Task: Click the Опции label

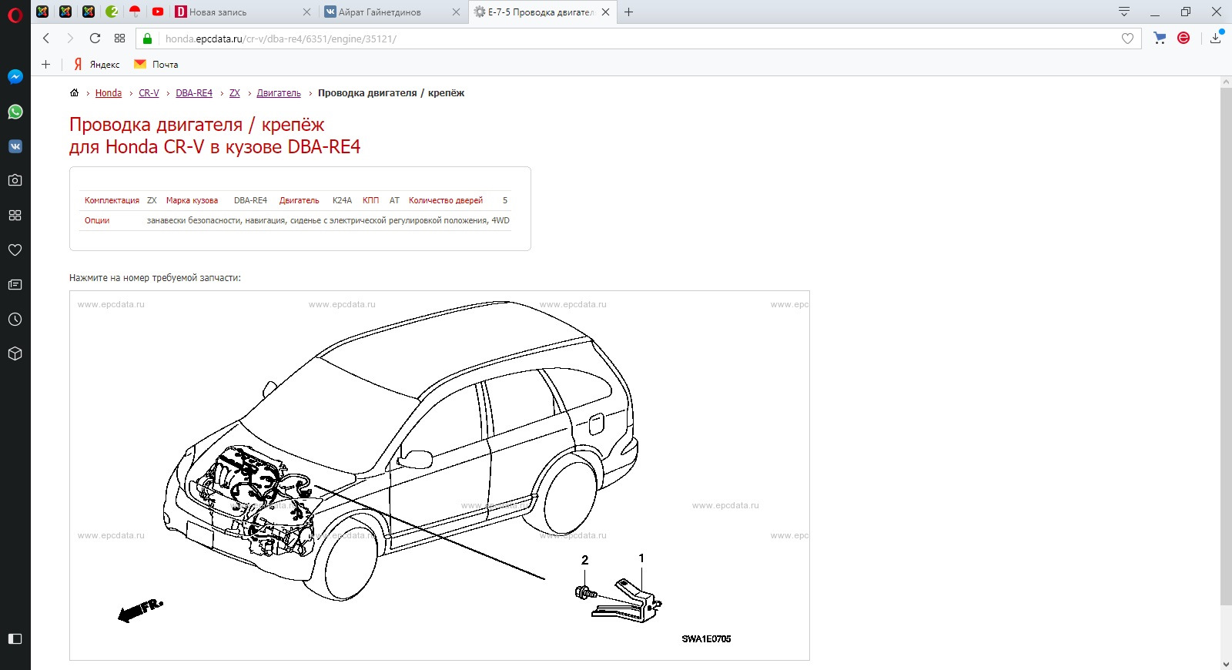Action: [x=97, y=220]
